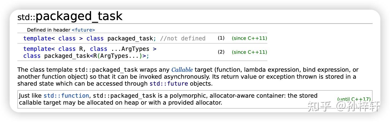The height and width of the screenshot is (122, 390).
Task: Follow the std::future link
Action: [168, 83]
